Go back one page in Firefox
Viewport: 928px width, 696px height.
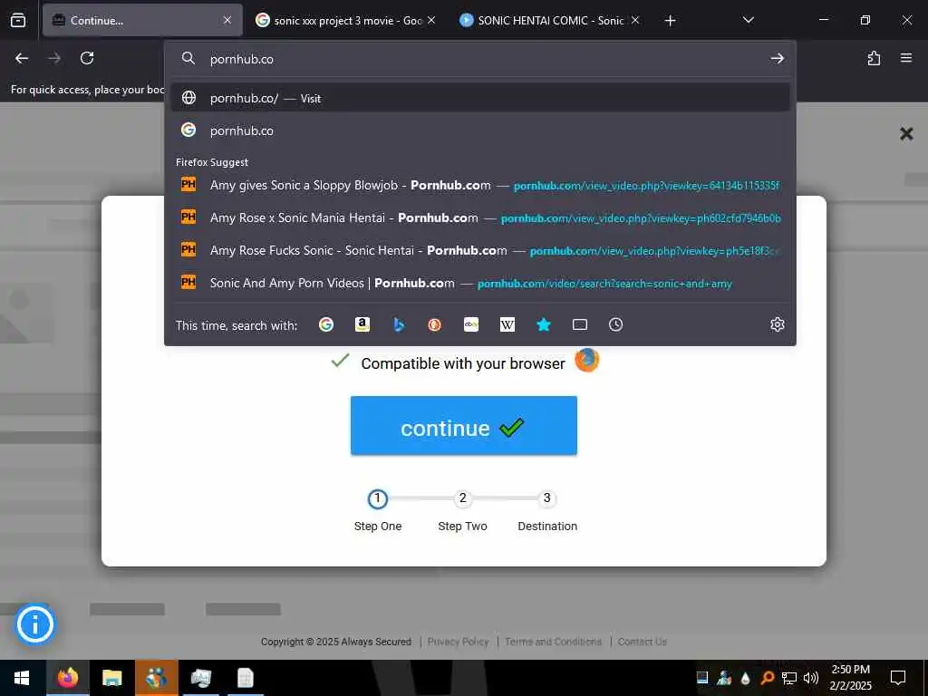[22, 58]
